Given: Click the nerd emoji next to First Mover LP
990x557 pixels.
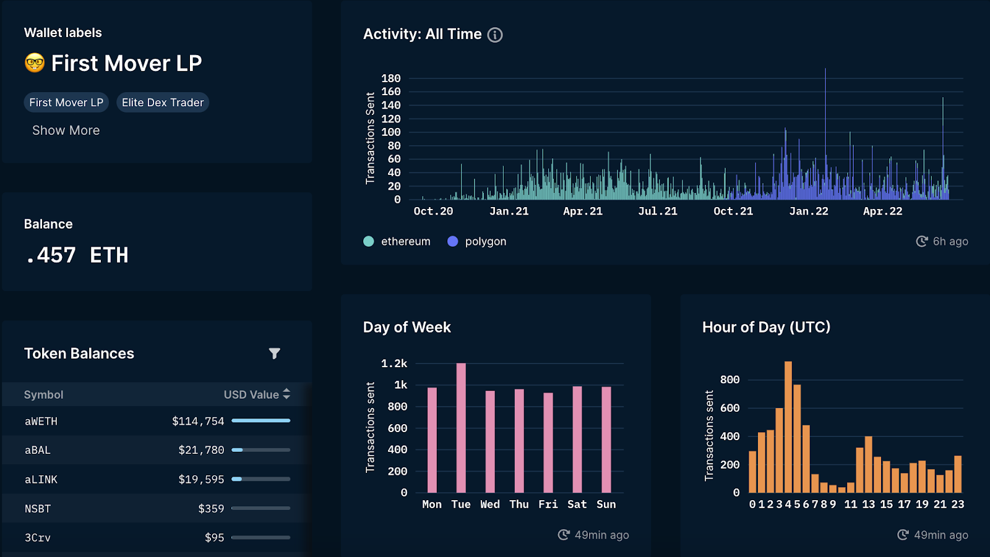Looking at the screenshot, I should (35, 62).
